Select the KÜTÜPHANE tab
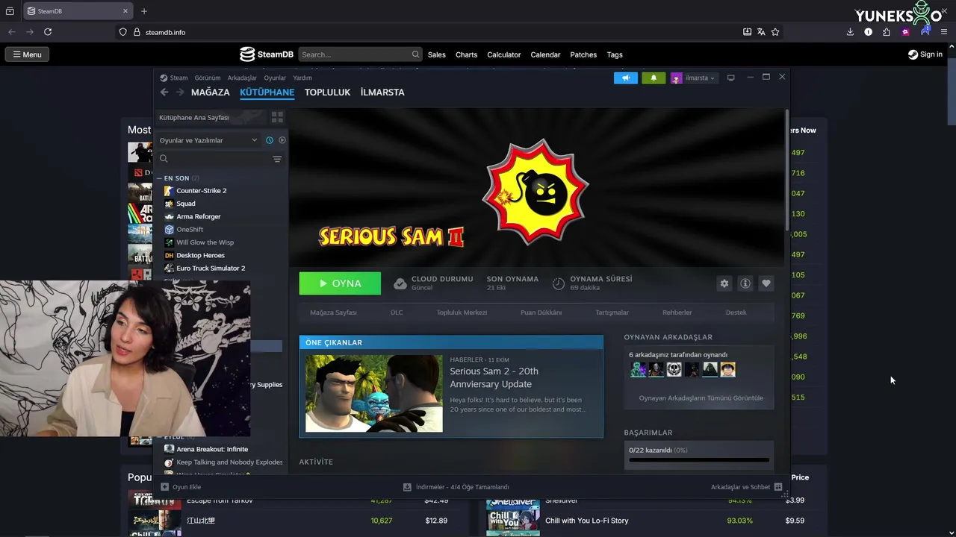This screenshot has height=537, width=956. 267,92
